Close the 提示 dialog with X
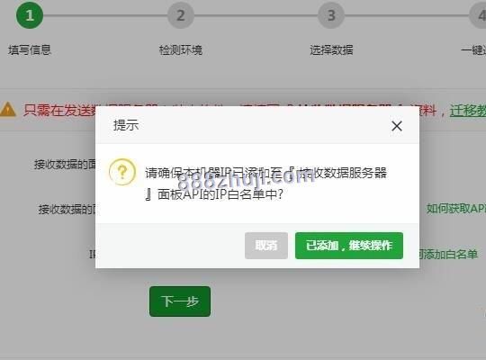The width and height of the screenshot is (486, 360). click(397, 126)
